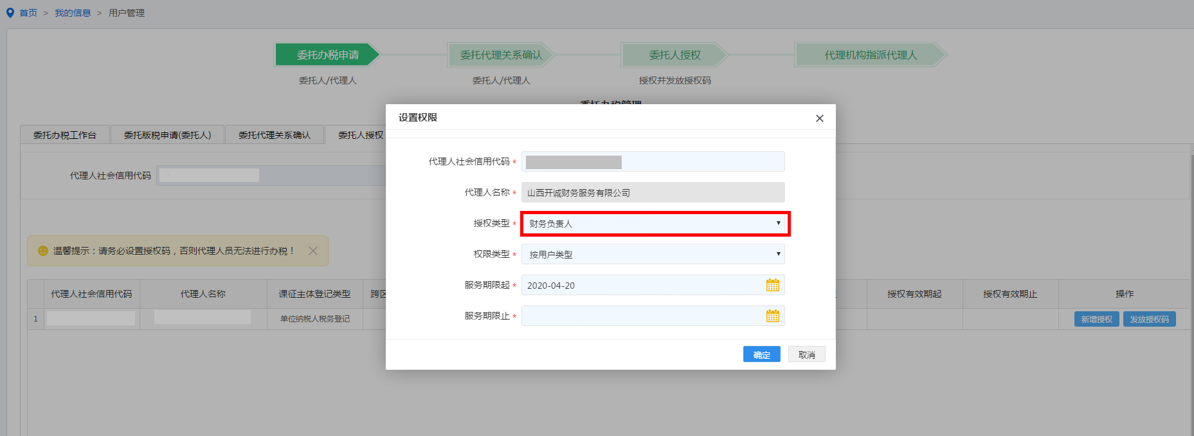
Task: Open calendar picker for 服务期限起
Action: coord(772,285)
